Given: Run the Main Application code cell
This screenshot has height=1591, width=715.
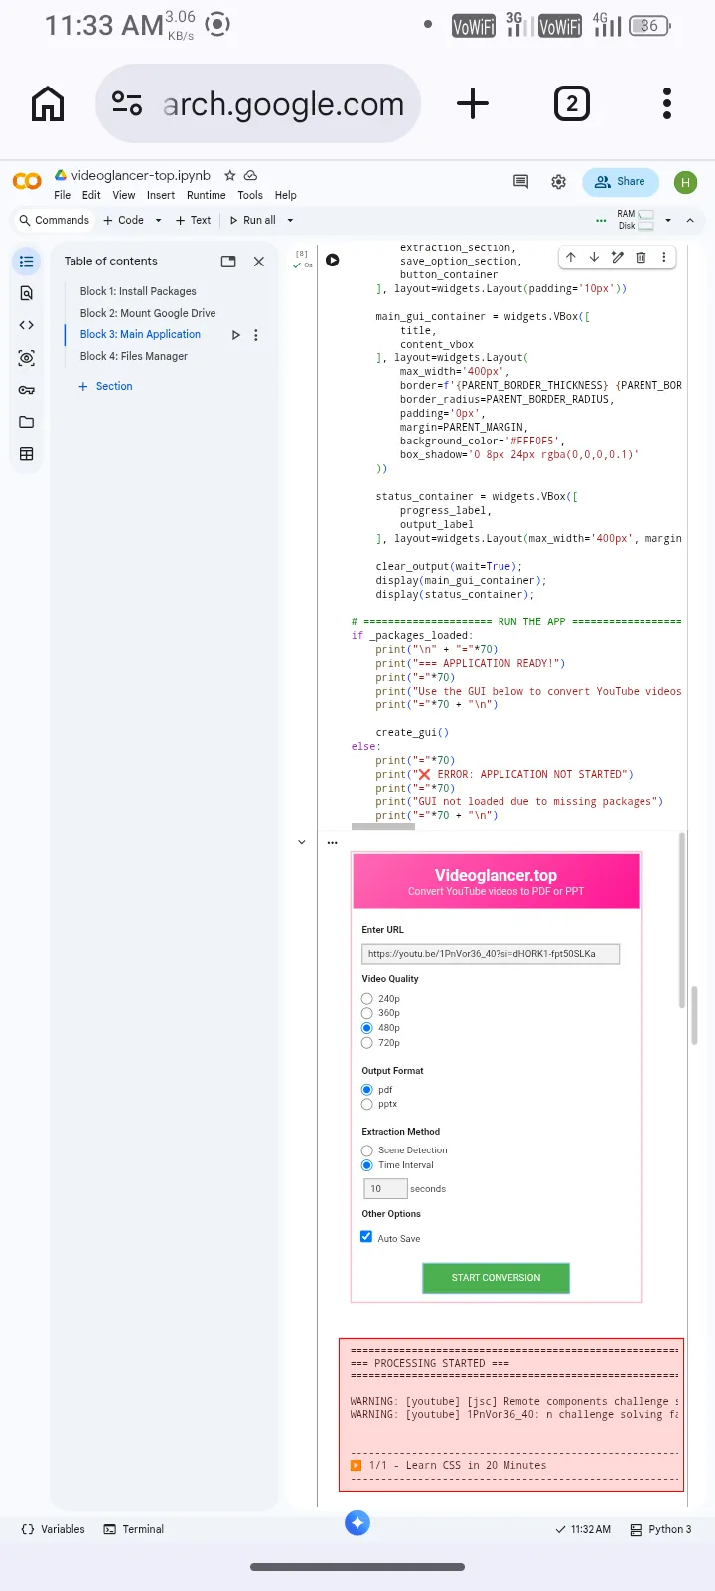Looking at the screenshot, I should 333,260.
